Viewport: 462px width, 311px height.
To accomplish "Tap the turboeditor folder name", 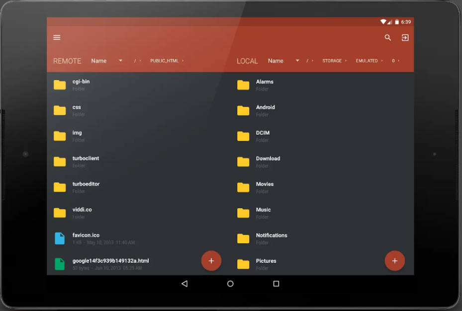I will (x=86, y=184).
